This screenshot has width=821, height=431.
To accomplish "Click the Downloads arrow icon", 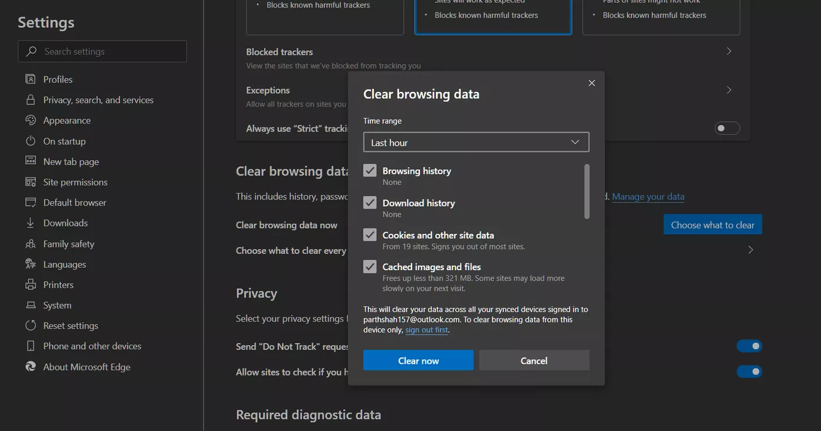I will point(31,223).
